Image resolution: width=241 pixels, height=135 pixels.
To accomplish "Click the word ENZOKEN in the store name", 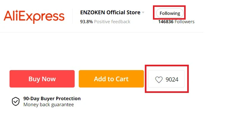I will [x=92, y=12].
